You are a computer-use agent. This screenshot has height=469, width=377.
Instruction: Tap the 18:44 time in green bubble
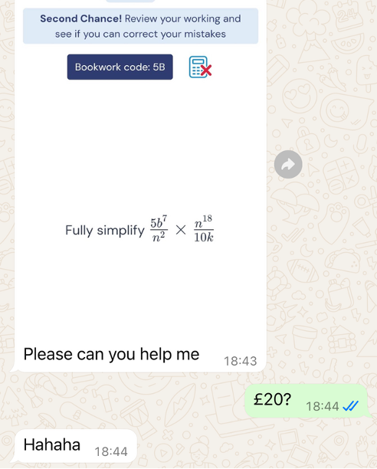[x=323, y=406]
